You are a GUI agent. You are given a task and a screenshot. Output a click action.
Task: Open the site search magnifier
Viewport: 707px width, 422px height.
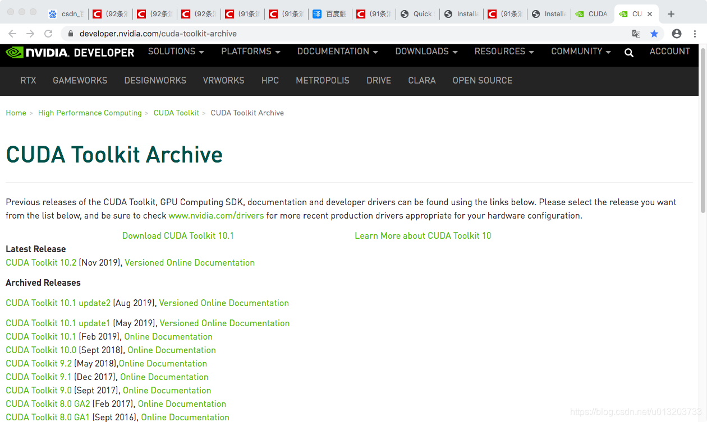pos(628,52)
